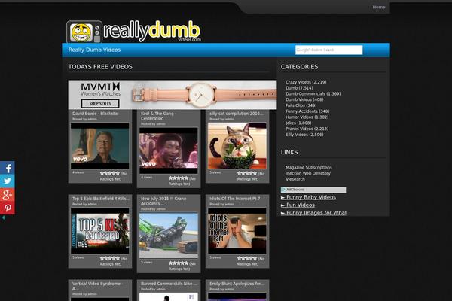Viewport: 452px width, 301px height.
Task: Open Idiots Of The Internet thumbnail
Action: pyautogui.click(x=237, y=231)
